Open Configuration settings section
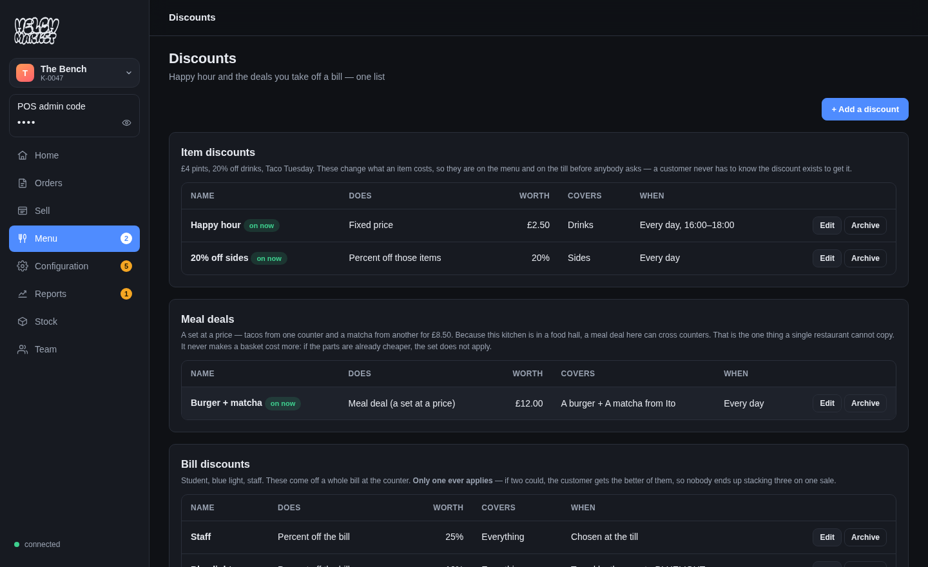 click(74, 266)
